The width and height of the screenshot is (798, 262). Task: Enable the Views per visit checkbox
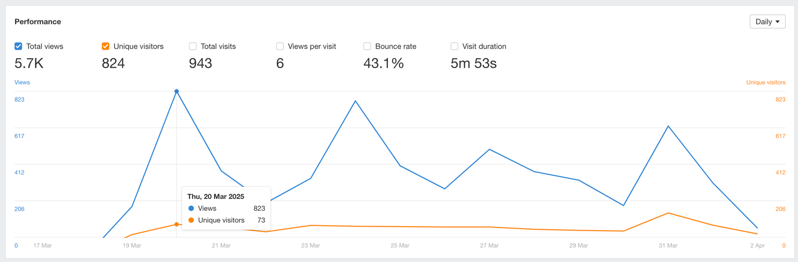pyautogui.click(x=280, y=46)
